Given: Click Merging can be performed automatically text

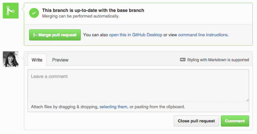Looking at the screenshot, I should [x=81, y=16].
